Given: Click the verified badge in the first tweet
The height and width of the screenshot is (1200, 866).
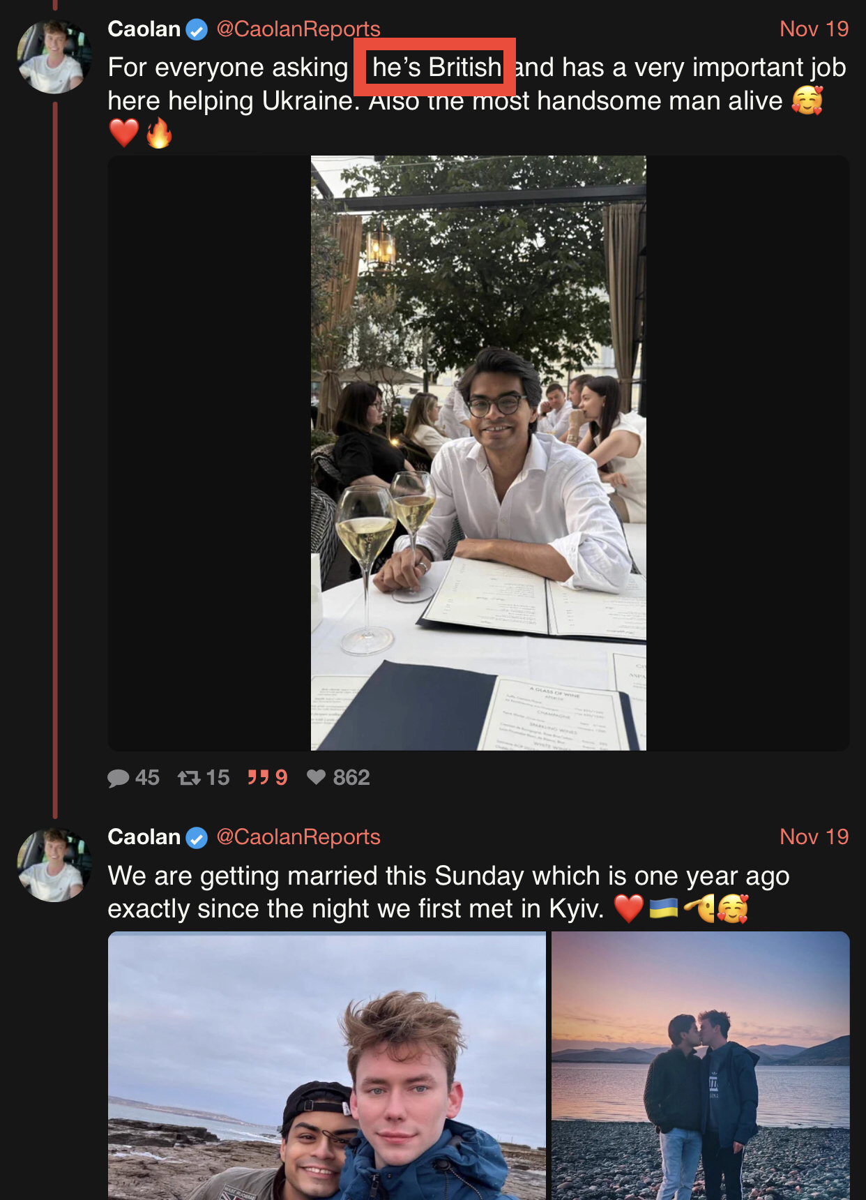Looking at the screenshot, I should point(197,30).
